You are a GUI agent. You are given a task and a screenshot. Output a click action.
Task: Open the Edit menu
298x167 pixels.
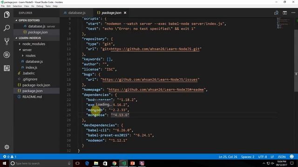(8, 6)
